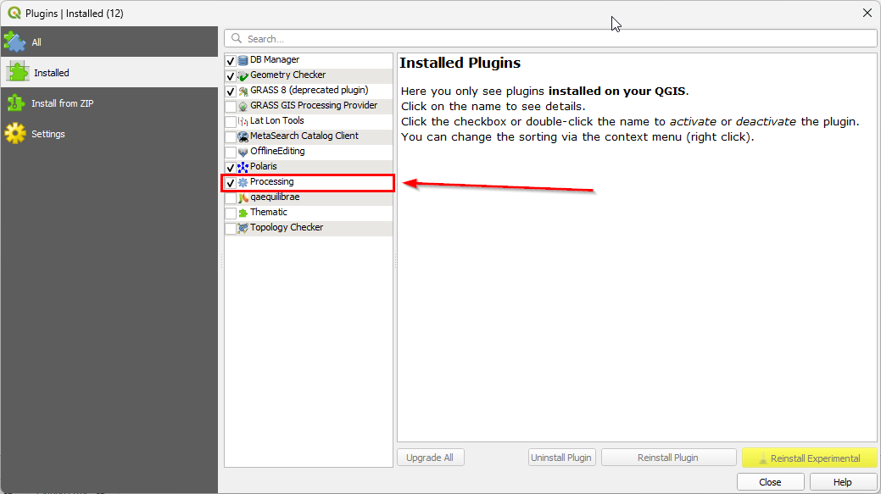Open the Settings tab
This screenshot has width=881, height=494.
pos(109,134)
